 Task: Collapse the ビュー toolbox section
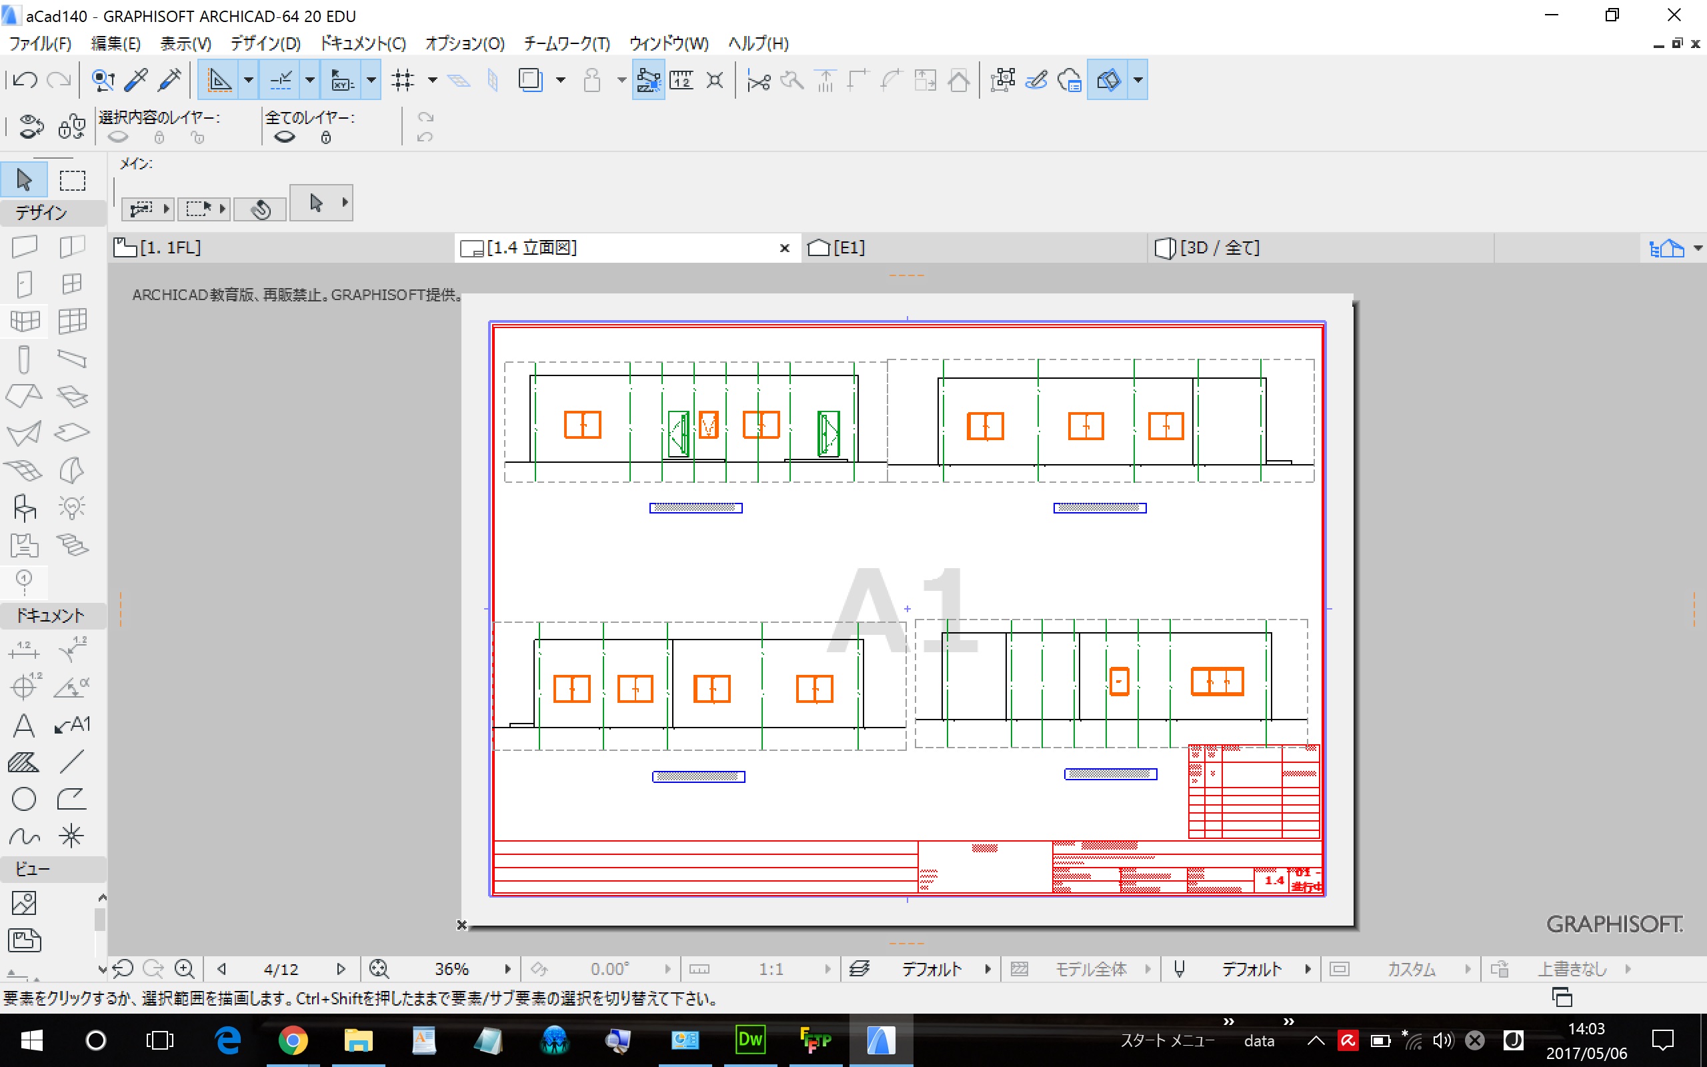coord(53,870)
